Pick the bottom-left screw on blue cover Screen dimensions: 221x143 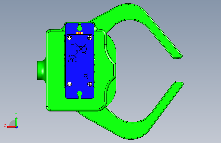click(70, 84)
